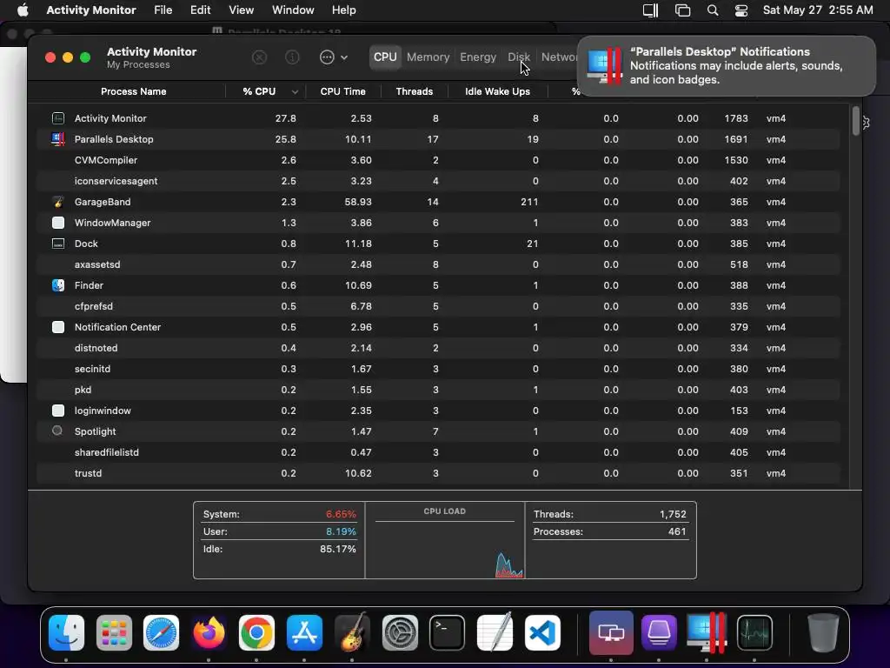The width and height of the screenshot is (890, 668).
Task: Click the clock date in menu bar
Action: click(818, 10)
